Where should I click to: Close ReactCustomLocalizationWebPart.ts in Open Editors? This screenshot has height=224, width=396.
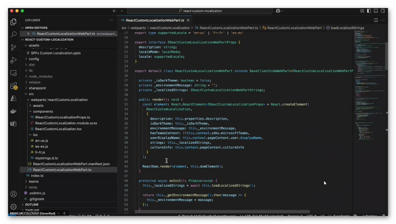coord(28,34)
